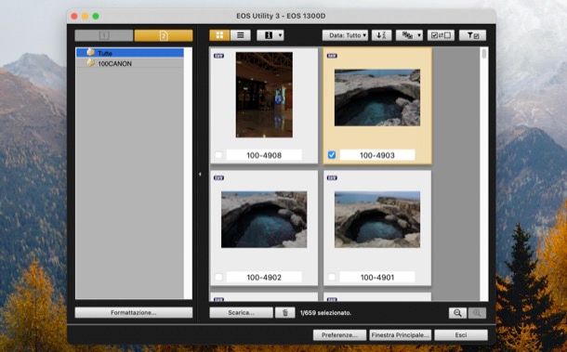Go to Finestra Principale...
567x352 pixels.
[401, 335]
